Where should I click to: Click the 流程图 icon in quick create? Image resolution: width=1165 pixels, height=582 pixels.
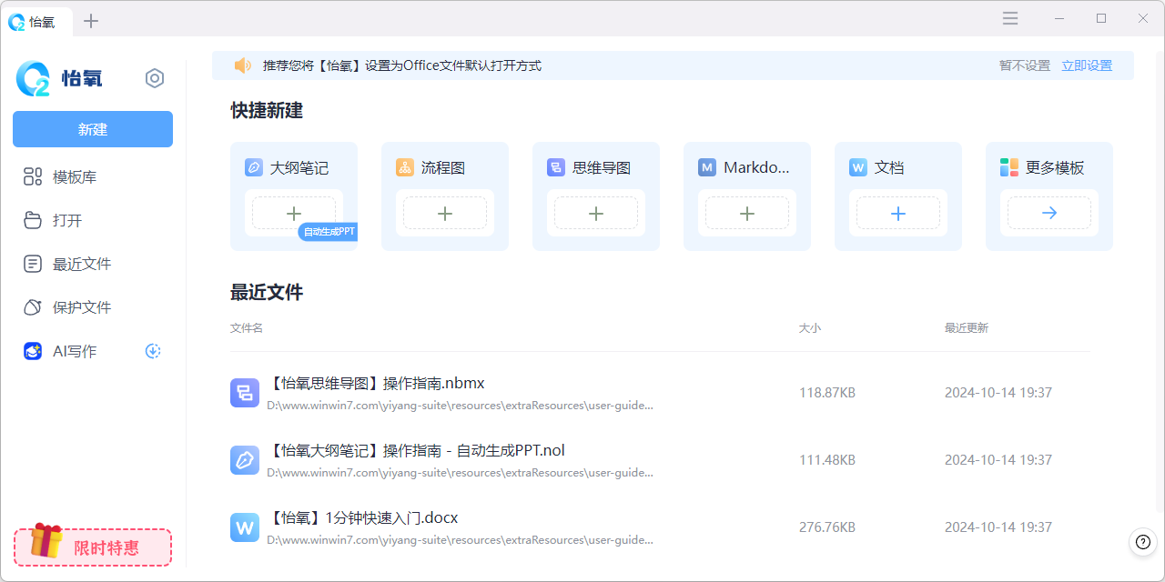click(405, 167)
